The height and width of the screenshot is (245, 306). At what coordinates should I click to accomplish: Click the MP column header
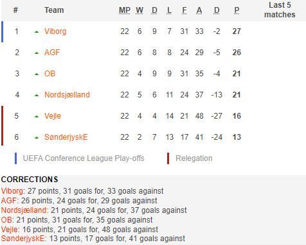[125, 10]
